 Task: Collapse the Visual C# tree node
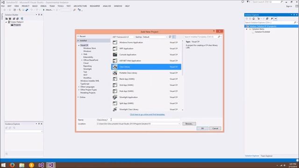(x=79, y=45)
